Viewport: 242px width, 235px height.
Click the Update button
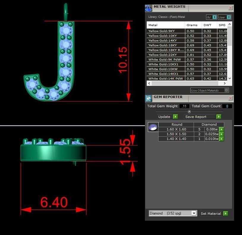tap(165, 117)
